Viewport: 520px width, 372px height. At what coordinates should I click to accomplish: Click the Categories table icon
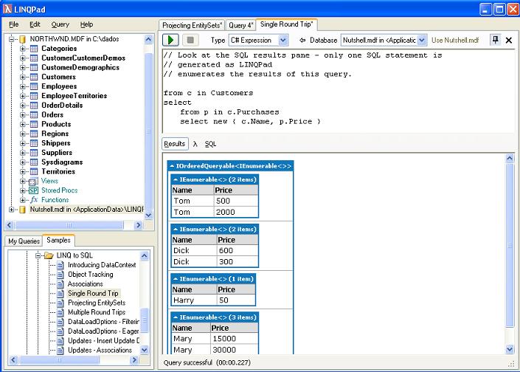[34, 49]
